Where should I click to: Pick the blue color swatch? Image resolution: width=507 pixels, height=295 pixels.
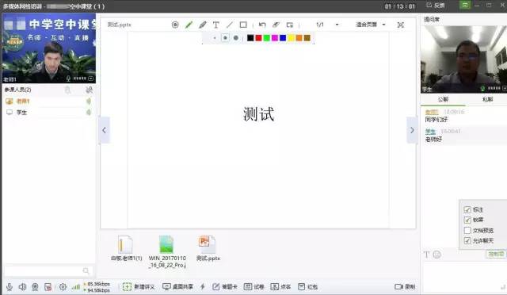tap(283, 38)
